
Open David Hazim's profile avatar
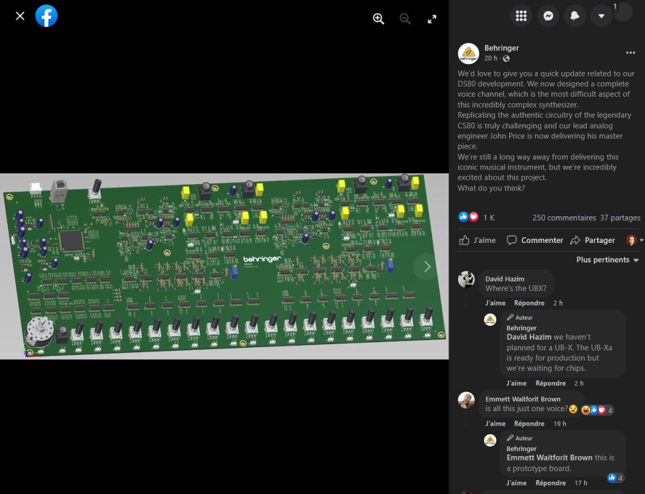[x=467, y=280]
